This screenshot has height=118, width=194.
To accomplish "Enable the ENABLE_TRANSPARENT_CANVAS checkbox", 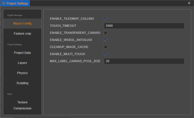I will pos(106,33).
